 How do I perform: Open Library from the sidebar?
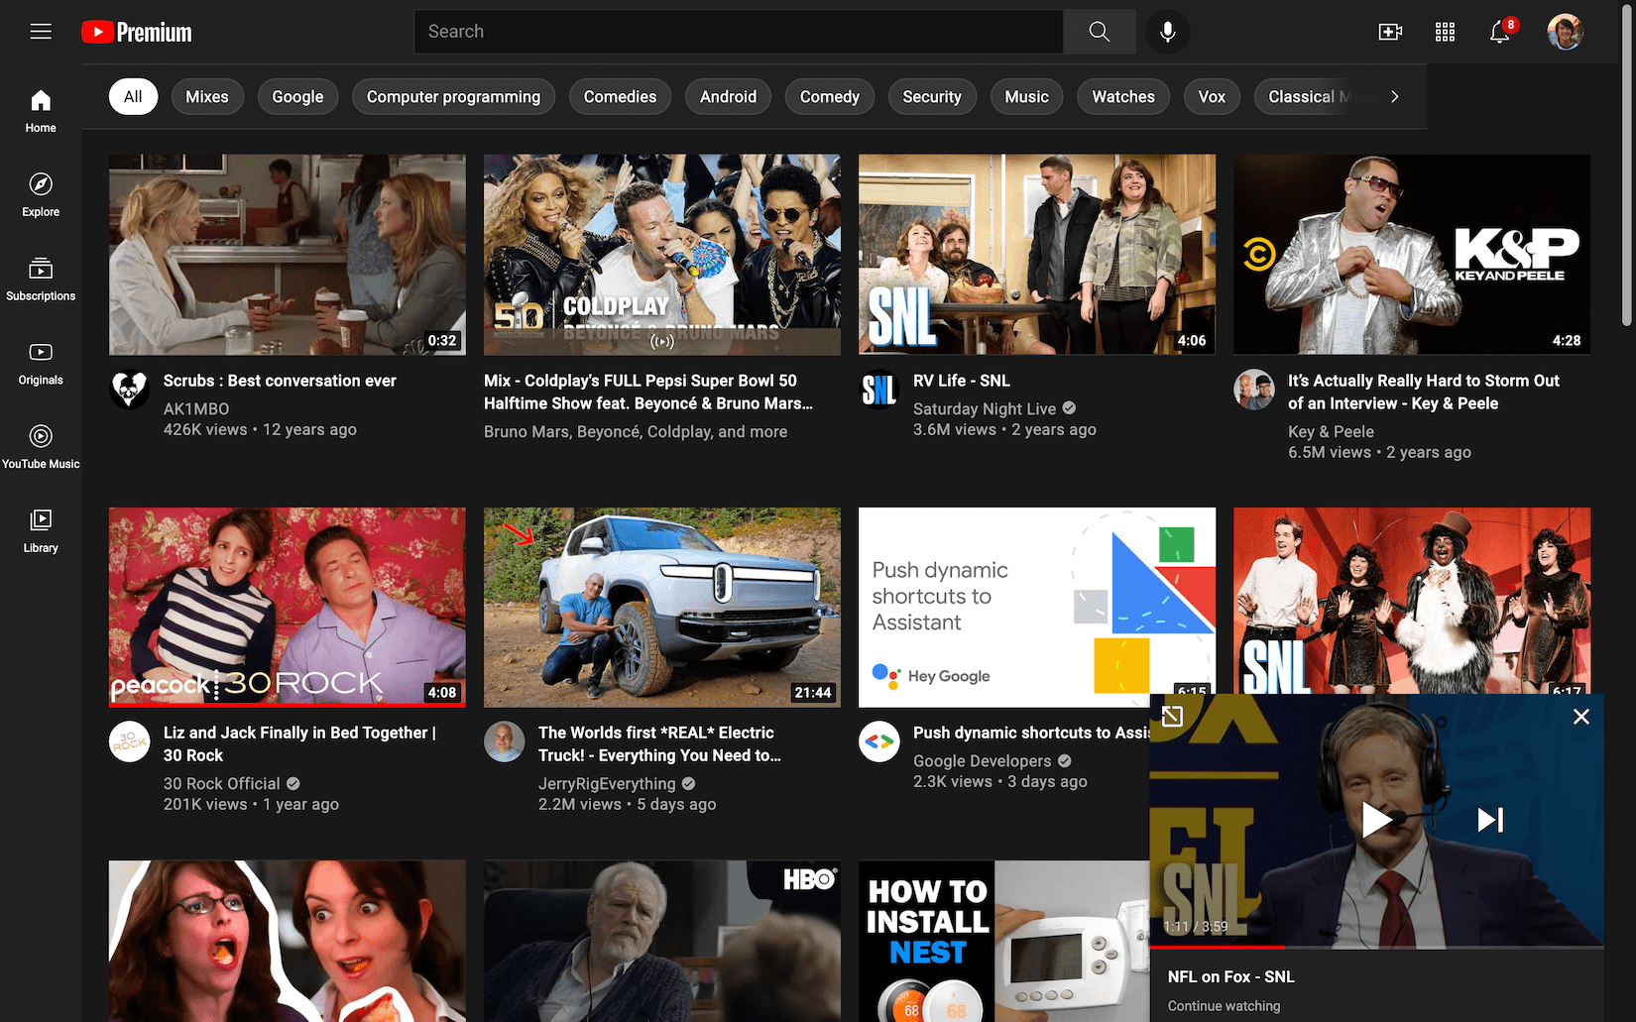pyautogui.click(x=40, y=530)
